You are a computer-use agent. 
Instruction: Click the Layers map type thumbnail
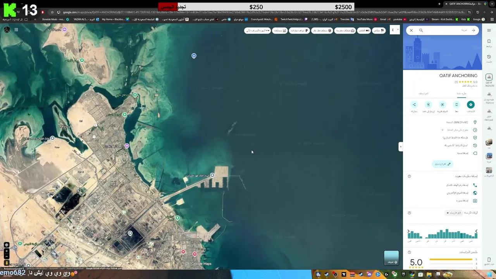(391, 258)
